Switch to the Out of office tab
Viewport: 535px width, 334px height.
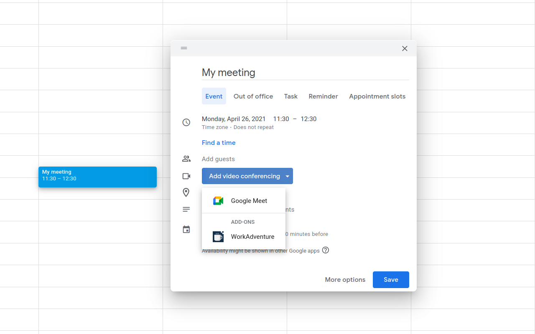253,96
